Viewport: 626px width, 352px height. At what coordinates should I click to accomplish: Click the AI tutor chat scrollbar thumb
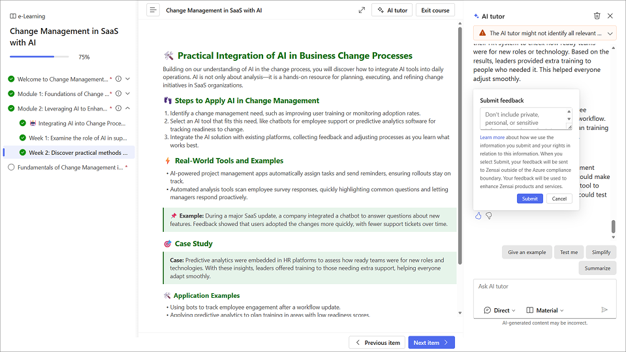click(614, 226)
